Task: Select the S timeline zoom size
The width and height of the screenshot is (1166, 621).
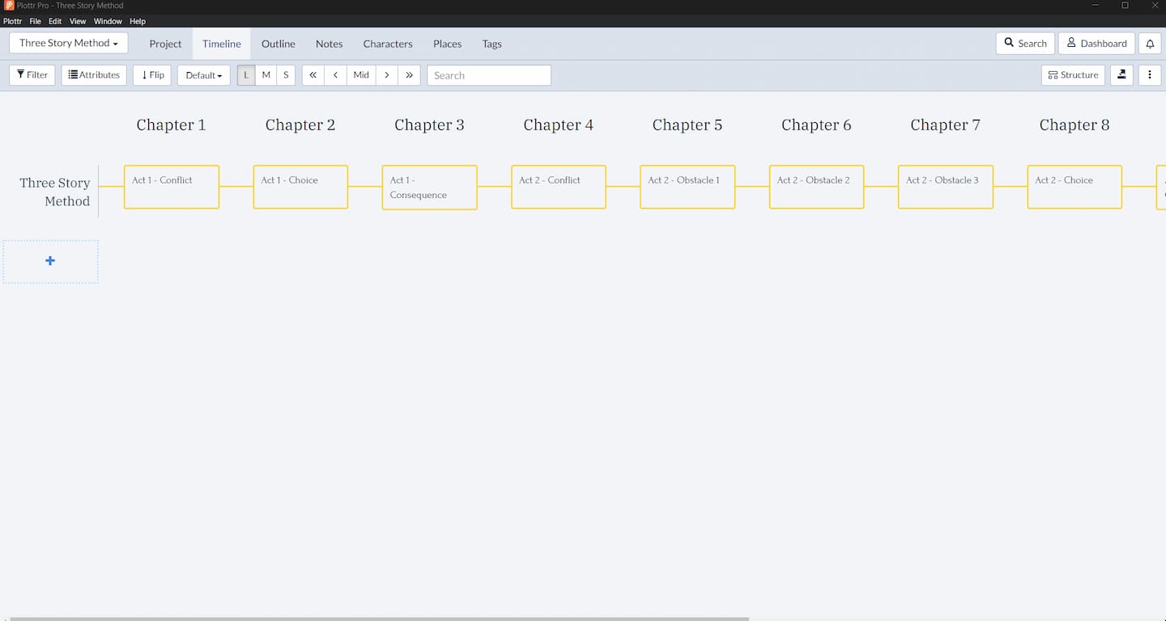Action: coord(286,74)
